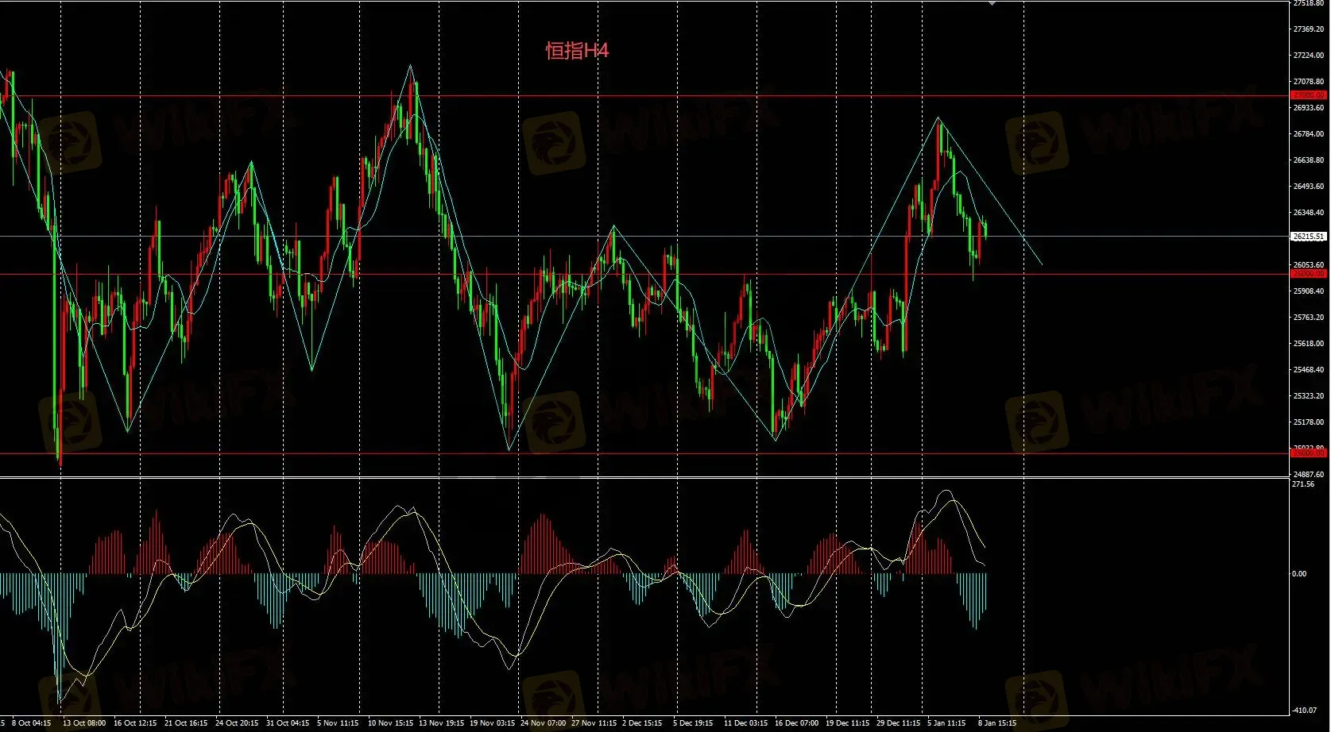Click price axis label 27369.20

1309,29
